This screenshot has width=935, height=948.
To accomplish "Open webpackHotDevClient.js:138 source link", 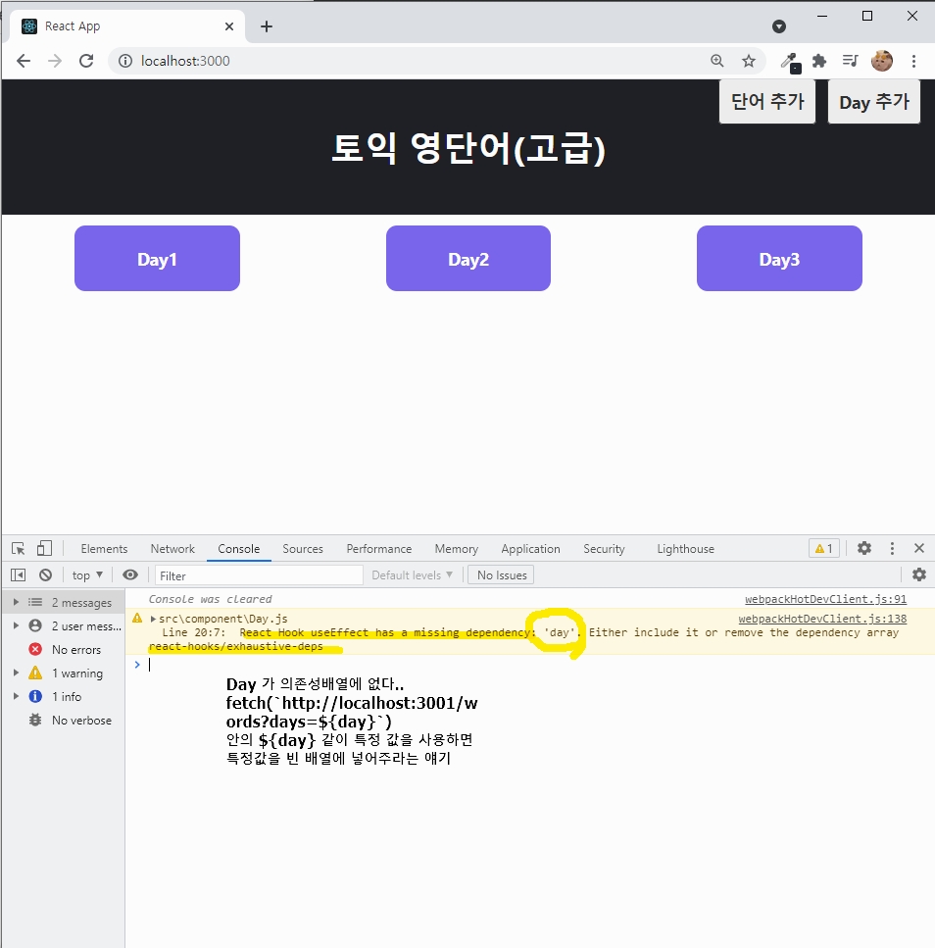I will [822, 619].
